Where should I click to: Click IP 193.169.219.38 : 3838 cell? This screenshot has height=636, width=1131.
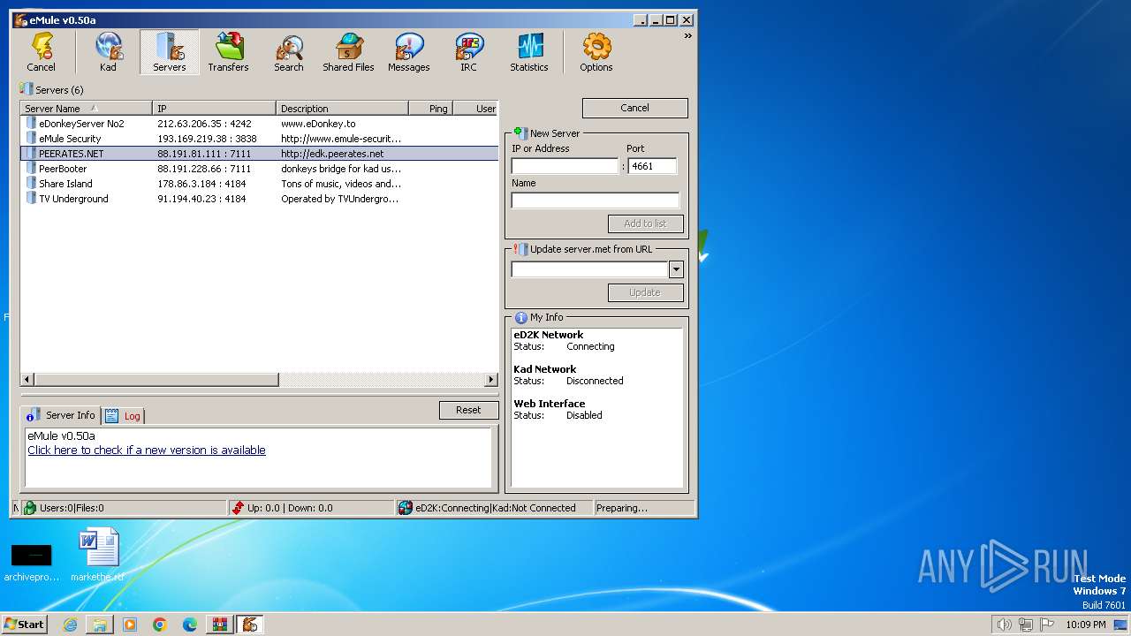click(207, 139)
